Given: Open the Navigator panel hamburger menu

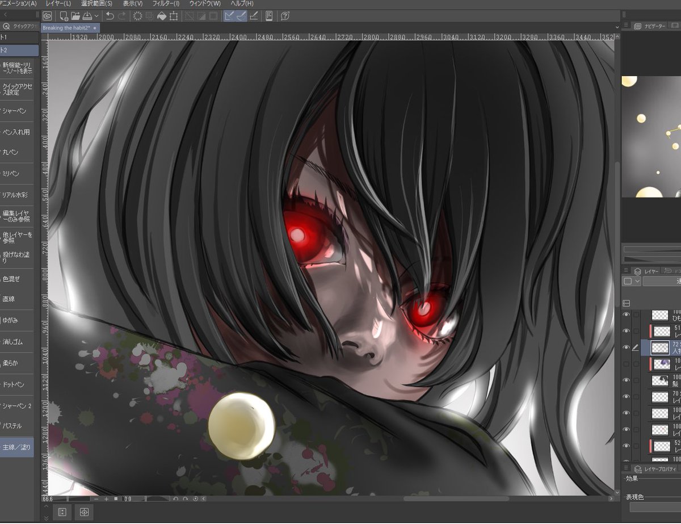Looking at the screenshot, I should [625, 26].
